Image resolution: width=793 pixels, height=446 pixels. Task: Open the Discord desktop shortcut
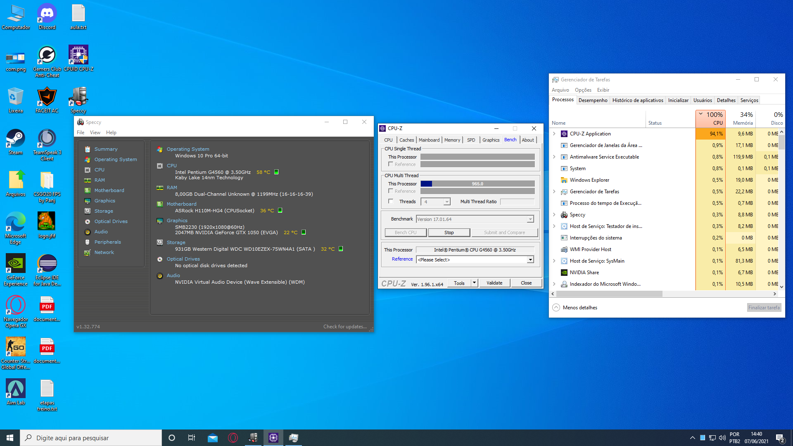coord(47,17)
